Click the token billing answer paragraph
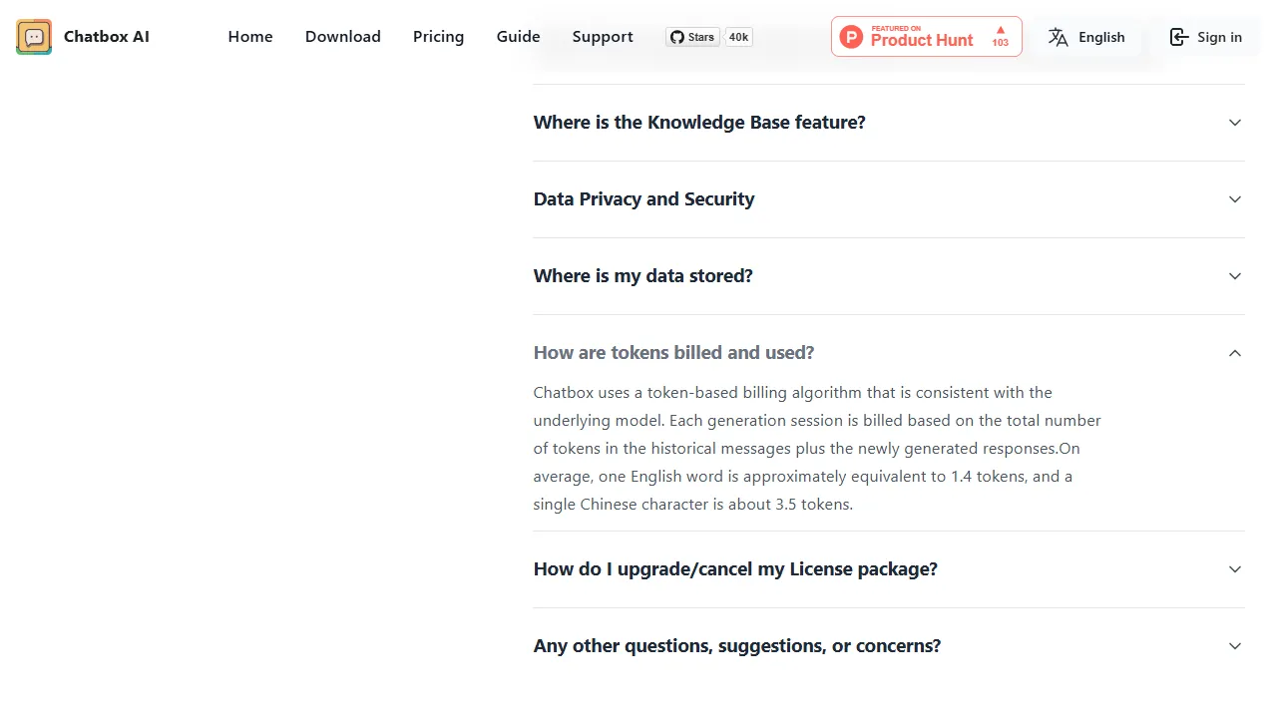 click(x=817, y=449)
